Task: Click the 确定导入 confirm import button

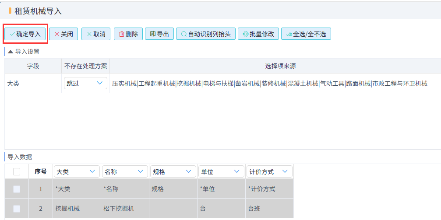Action: pyautogui.click(x=25, y=34)
